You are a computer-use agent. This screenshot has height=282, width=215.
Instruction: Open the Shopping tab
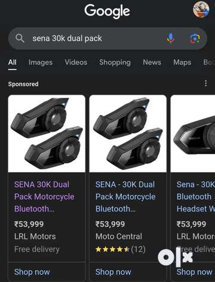point(115,62)
